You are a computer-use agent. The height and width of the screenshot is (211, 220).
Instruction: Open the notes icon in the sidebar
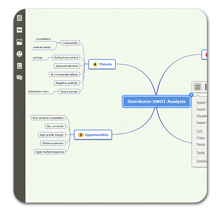coord(19,18)
